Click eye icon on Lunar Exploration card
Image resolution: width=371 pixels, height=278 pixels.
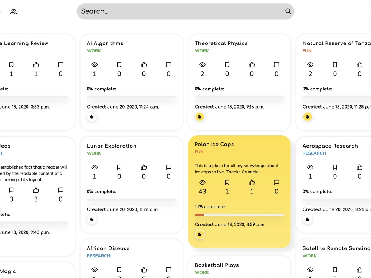pyautogui.click(x=94, y=167)
